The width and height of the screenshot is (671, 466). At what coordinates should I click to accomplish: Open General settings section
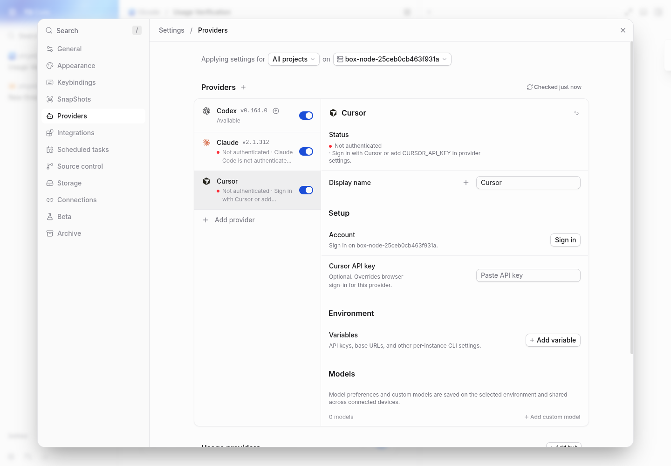point(93,49)
